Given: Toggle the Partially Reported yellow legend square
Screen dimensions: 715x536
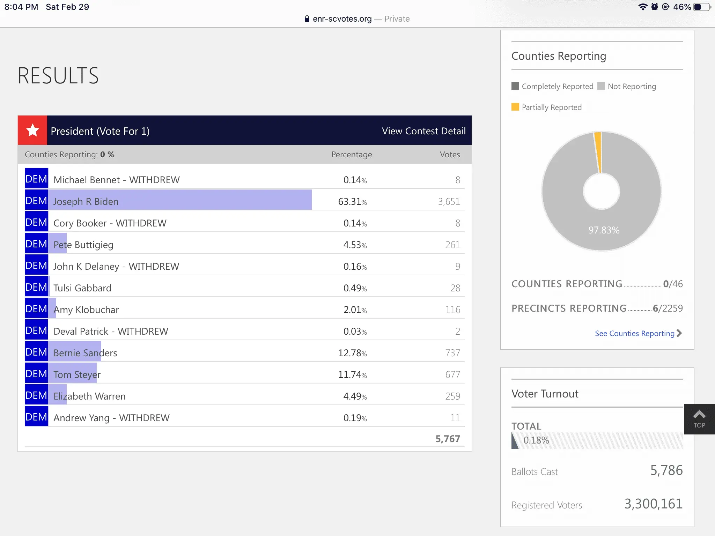Looking at the screenshot, I should pos(515,107).
